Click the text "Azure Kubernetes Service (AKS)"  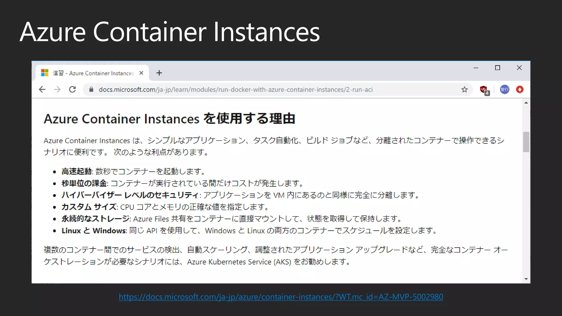tap(239, 262)
